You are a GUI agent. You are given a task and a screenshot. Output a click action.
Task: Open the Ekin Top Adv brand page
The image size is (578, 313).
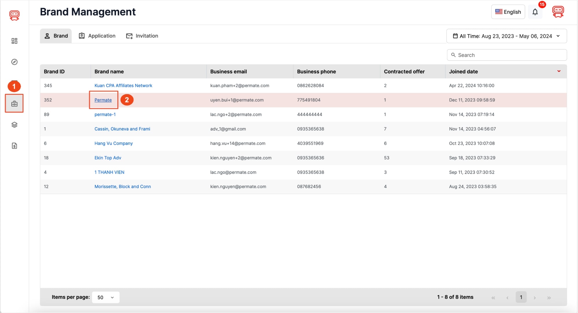108,158
